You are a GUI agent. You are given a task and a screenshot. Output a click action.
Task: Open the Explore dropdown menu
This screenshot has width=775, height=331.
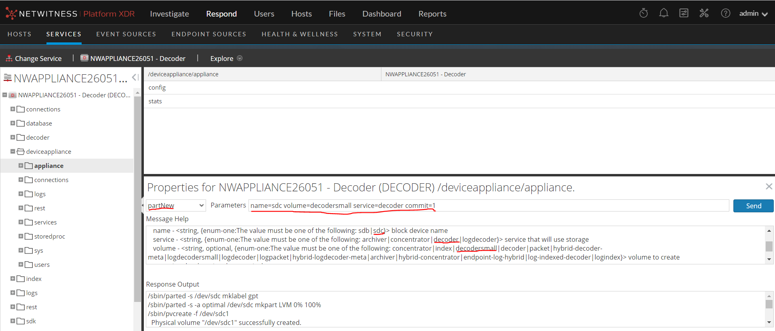click(x=226, y=59)
